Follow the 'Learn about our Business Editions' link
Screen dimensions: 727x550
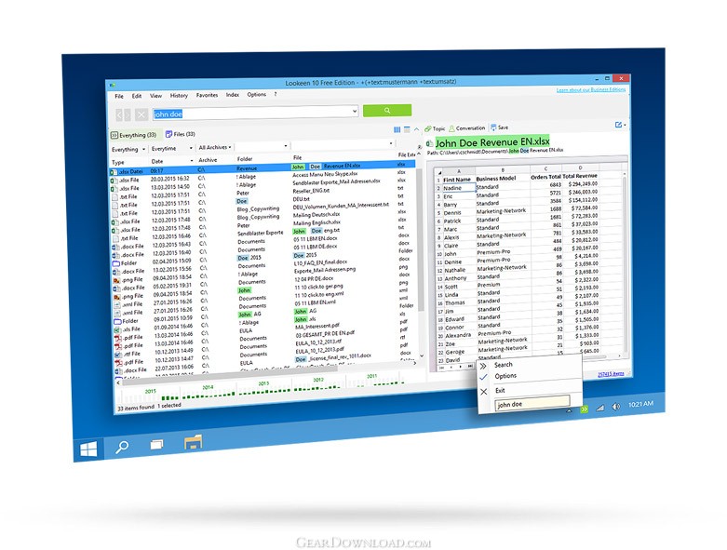591,89
